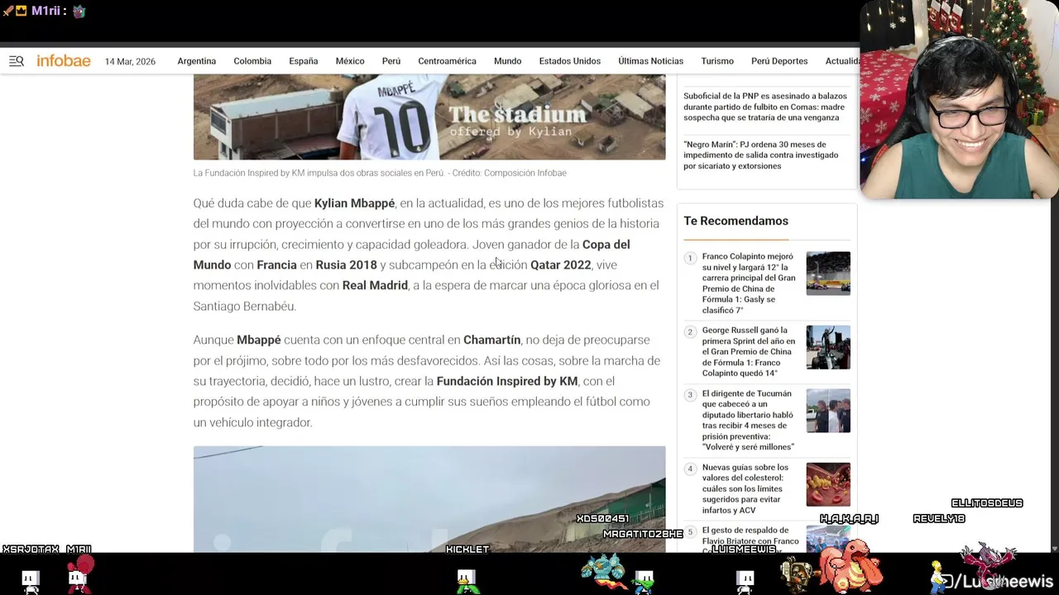Click the Chamartín link
The image size is (1059, 595).
click(x=491, y=340)
